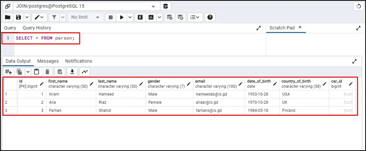Screen dimensions: 366x151
Task: Click the Add row icon in Data Output
Action: (x=8, y=72)
